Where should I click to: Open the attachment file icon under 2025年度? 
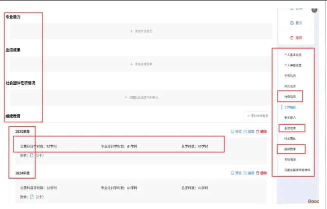pos(32,155)
